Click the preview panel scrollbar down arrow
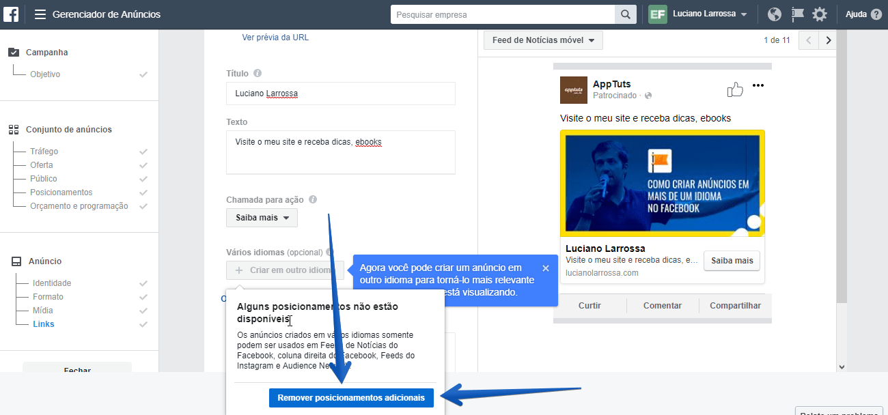888x415 pixels. 841,367
